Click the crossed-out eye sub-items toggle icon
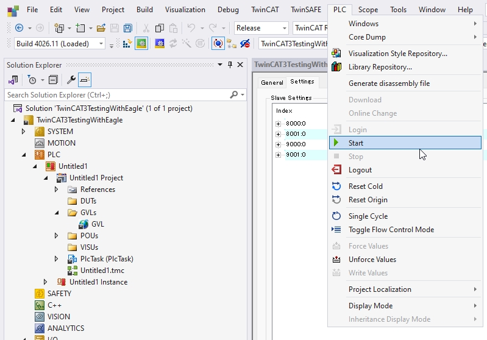Viewport: 487px width, 340px height. [245, 43]
